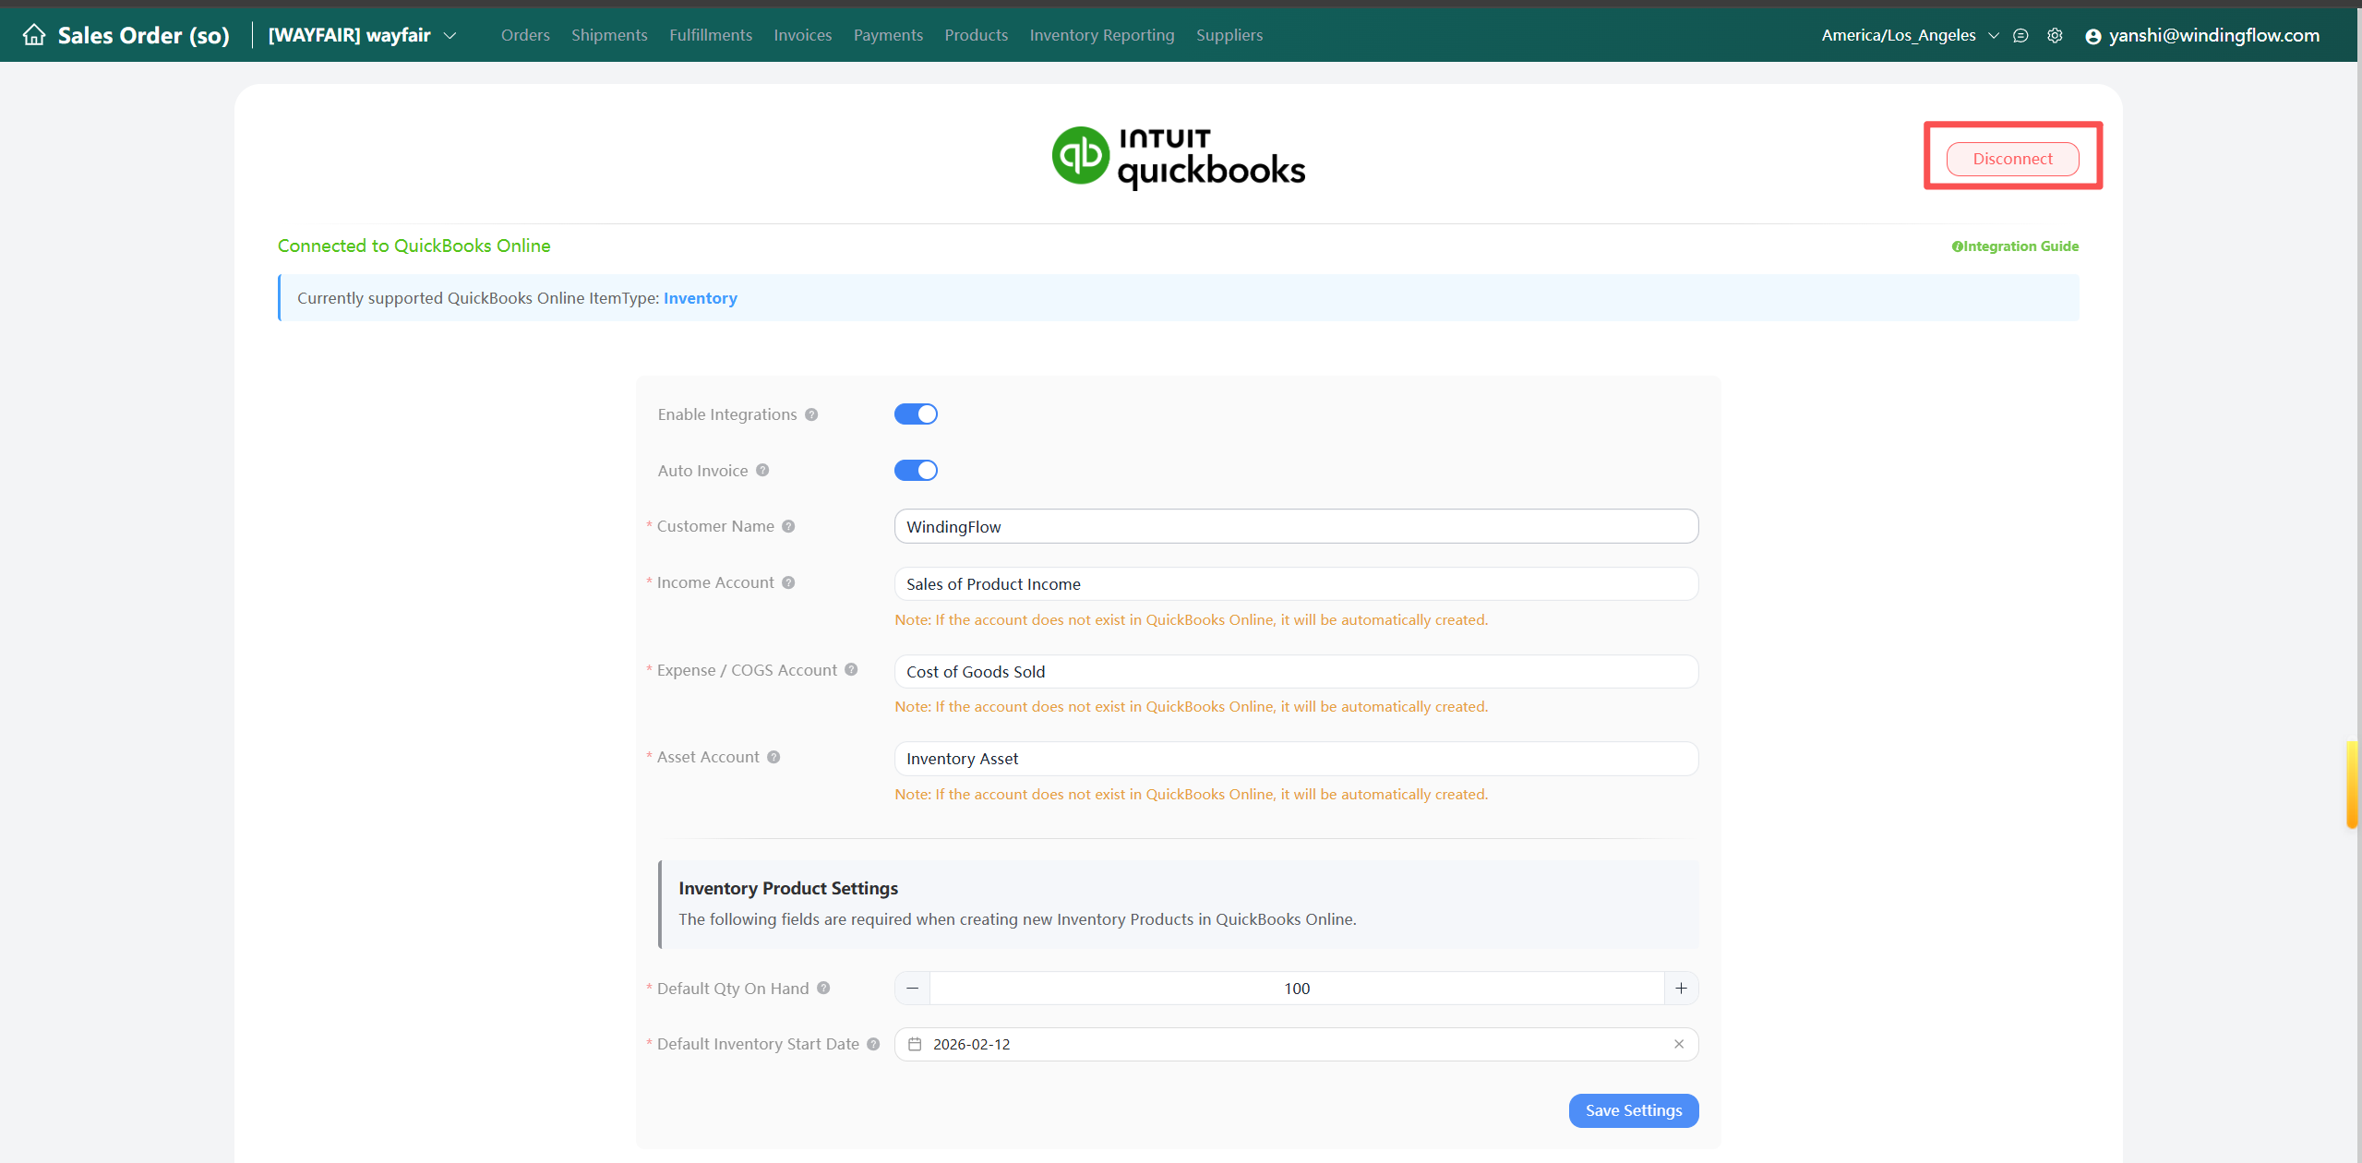Screen dimensions: 2362x1163
Task: Click help icon next to Auto Invoice
Action: click(x=762, y=470)
